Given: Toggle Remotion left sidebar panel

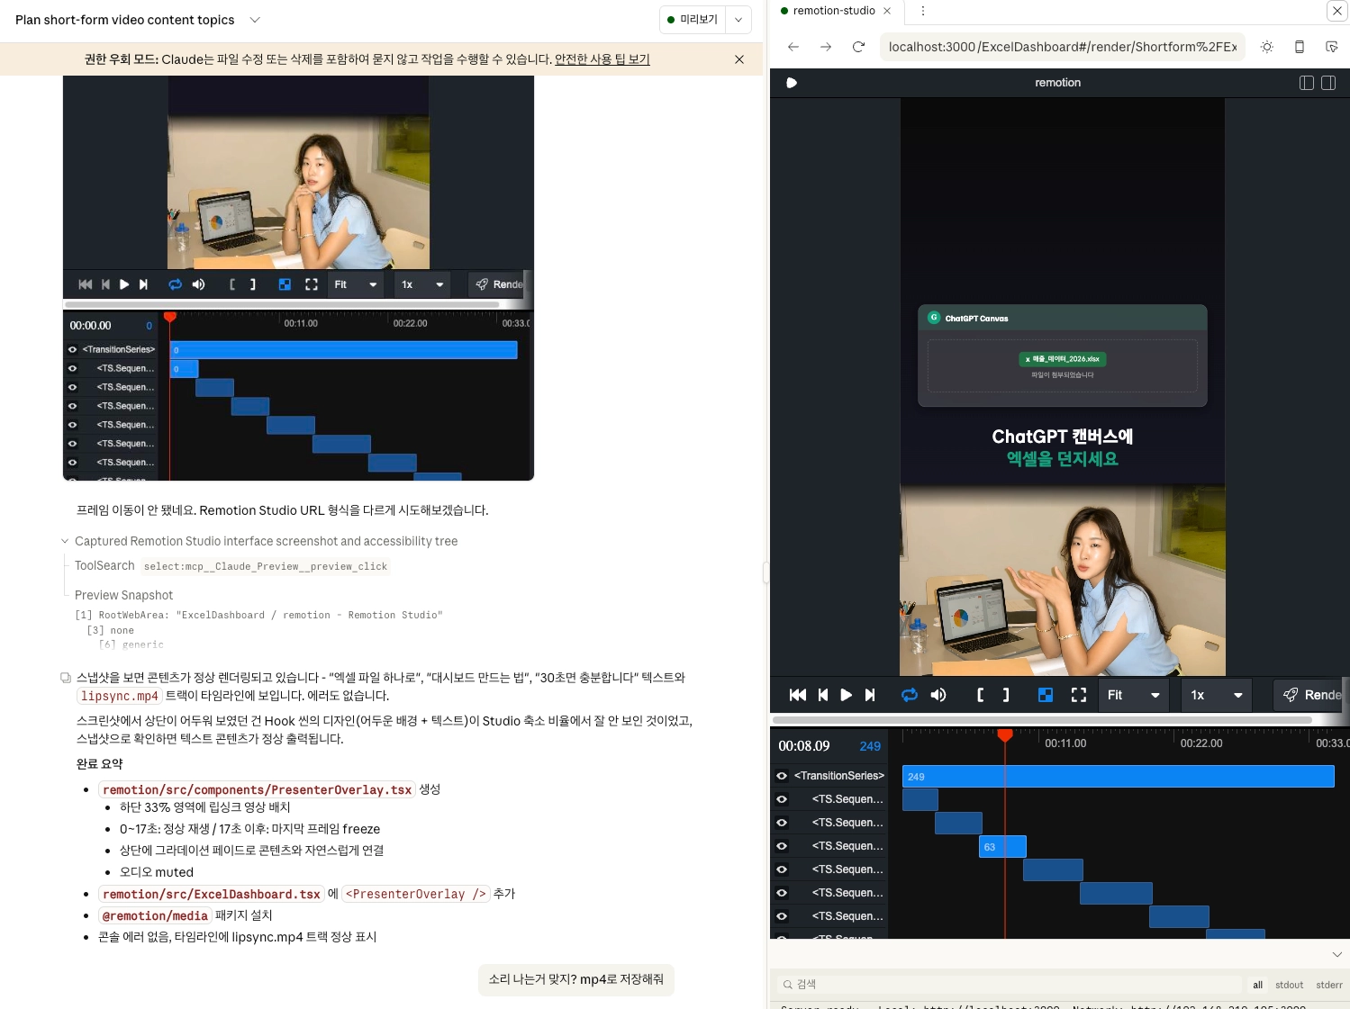Looking at the screenshot, I should click(x=1307, y=83).
